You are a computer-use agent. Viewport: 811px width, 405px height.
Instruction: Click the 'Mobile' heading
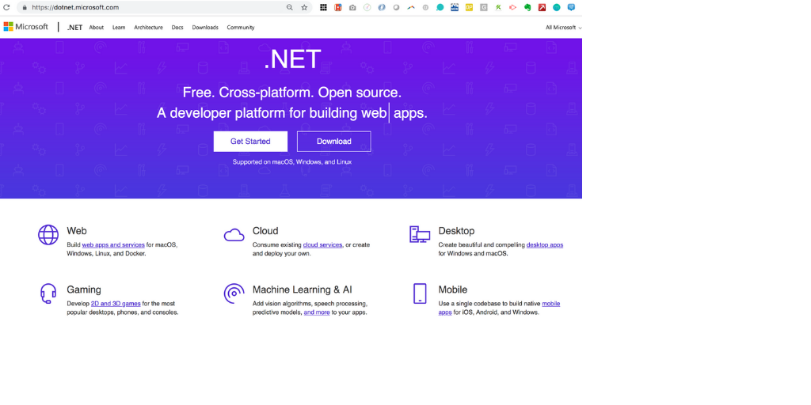(x=452, y=290)
